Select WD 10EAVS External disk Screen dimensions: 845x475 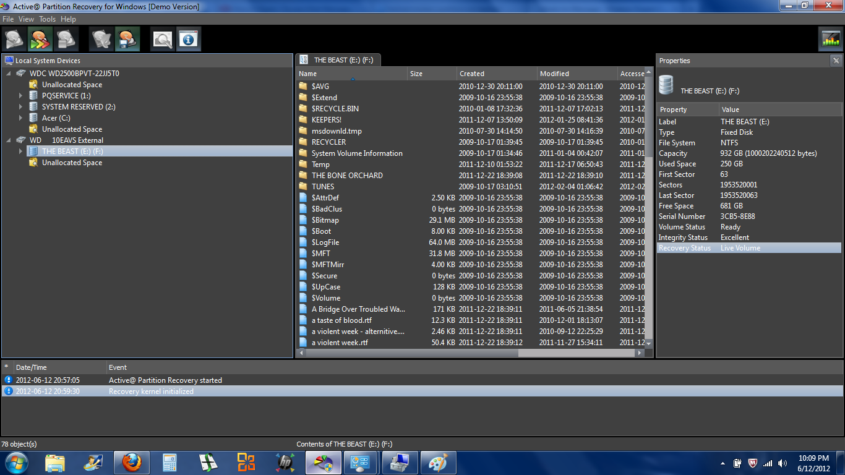click(67, 140)
